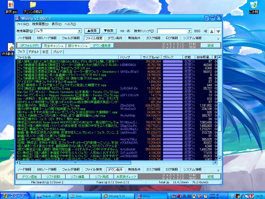Open the 検索履歴(H) menu

pos(40,24)
